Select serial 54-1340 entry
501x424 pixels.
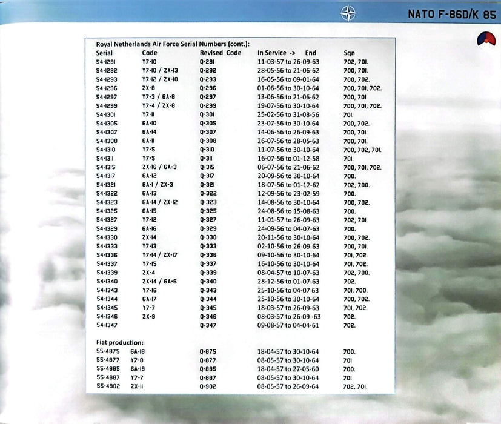coord(107,282)
